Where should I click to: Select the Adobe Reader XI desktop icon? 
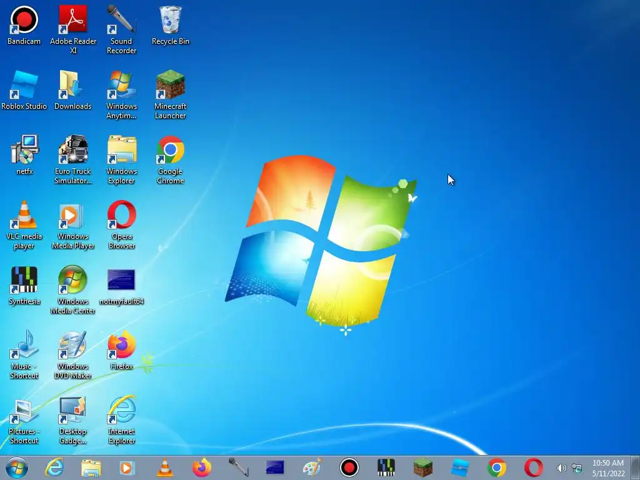pos(73,29)
